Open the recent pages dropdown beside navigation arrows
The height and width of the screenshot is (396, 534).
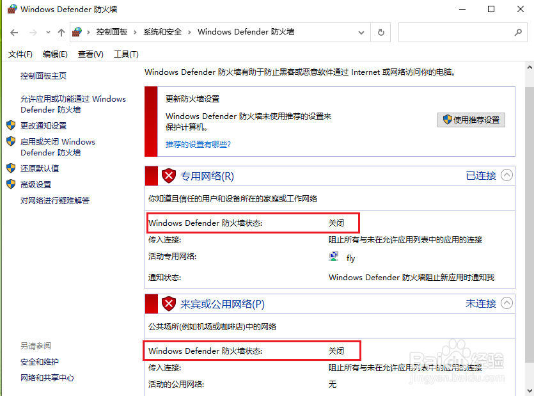pos(47,32)
